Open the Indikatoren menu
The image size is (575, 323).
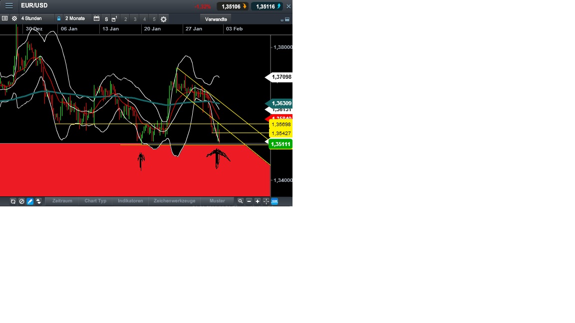[130, 201]
